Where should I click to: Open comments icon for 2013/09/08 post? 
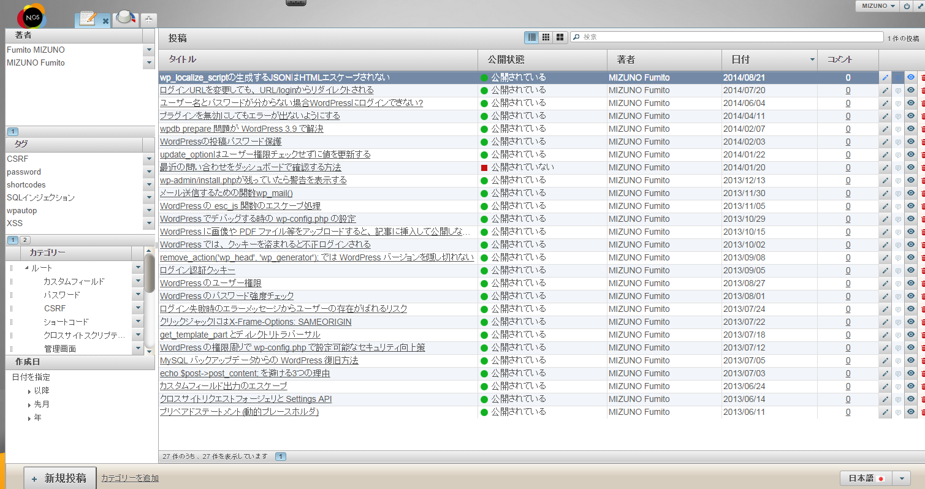[898, 258]
